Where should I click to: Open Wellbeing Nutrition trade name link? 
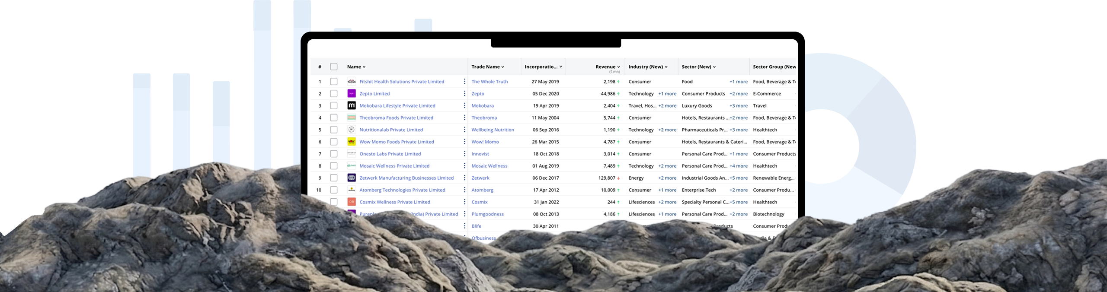[x=493, y=130]
